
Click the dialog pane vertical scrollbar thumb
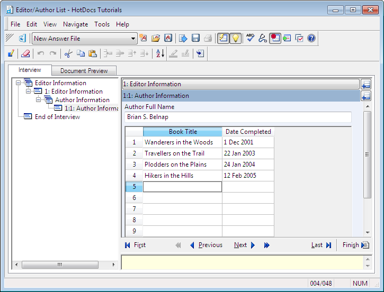coord(367,154)
